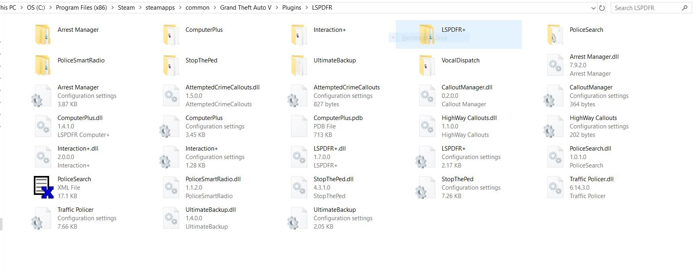
Task: Select the CalloutManager configuration settings file name
Action: click(x=591, y=87)
